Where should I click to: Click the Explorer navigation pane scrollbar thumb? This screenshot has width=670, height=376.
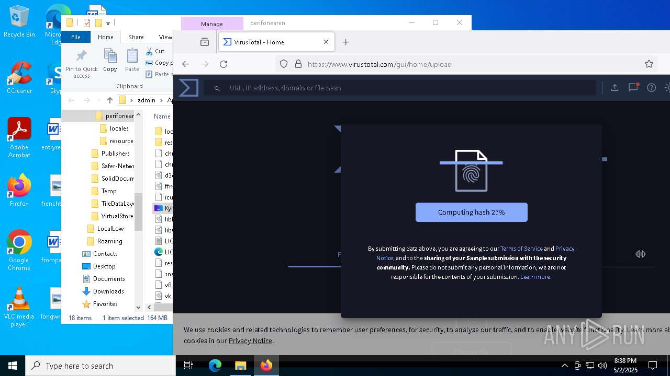[x=138, y=211]
